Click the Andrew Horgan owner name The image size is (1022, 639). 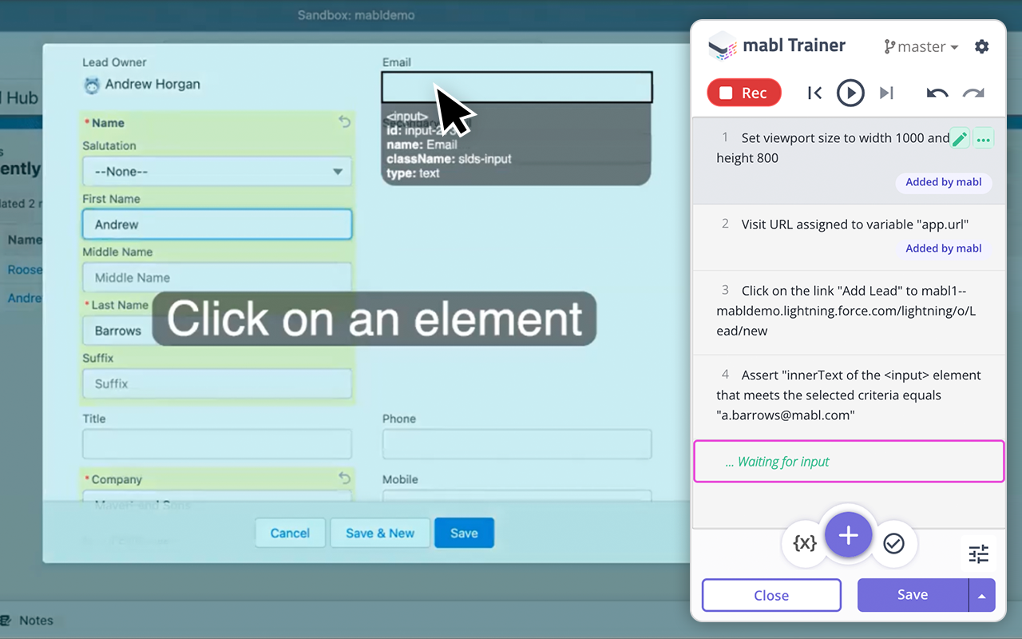[x=153, y=84]
